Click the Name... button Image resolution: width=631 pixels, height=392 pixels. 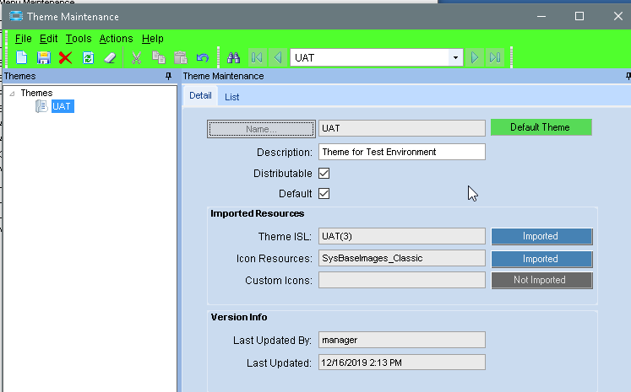[x=261, y=129]
